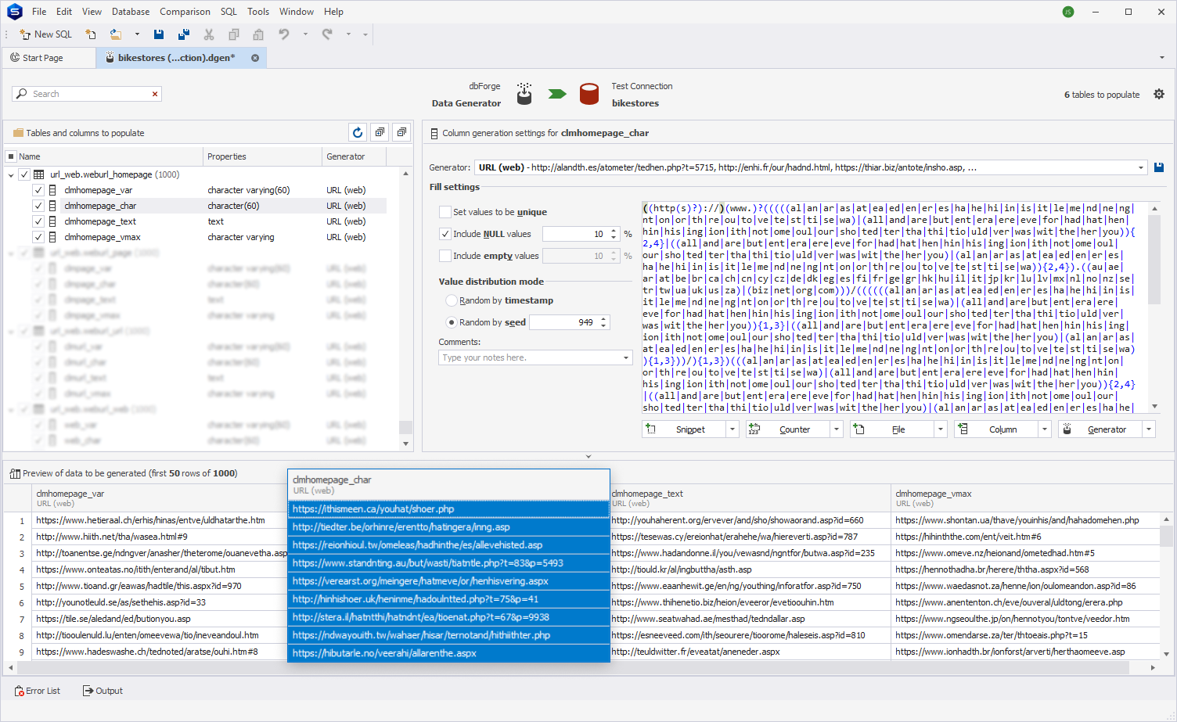
Task: Click the Generator button below the regex editor
Action: pyautogui.click(x=1100, y=429)
